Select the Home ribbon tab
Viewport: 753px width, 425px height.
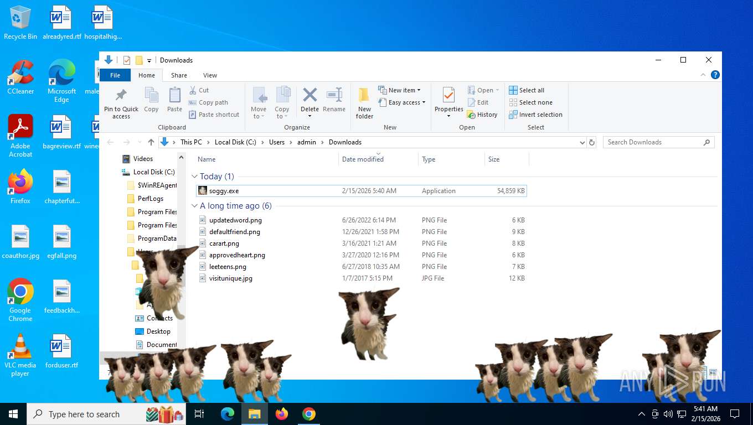point(147,75)
